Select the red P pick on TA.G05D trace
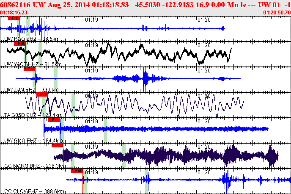The height and width of the screenshot is (194, 291). point(42,94)
